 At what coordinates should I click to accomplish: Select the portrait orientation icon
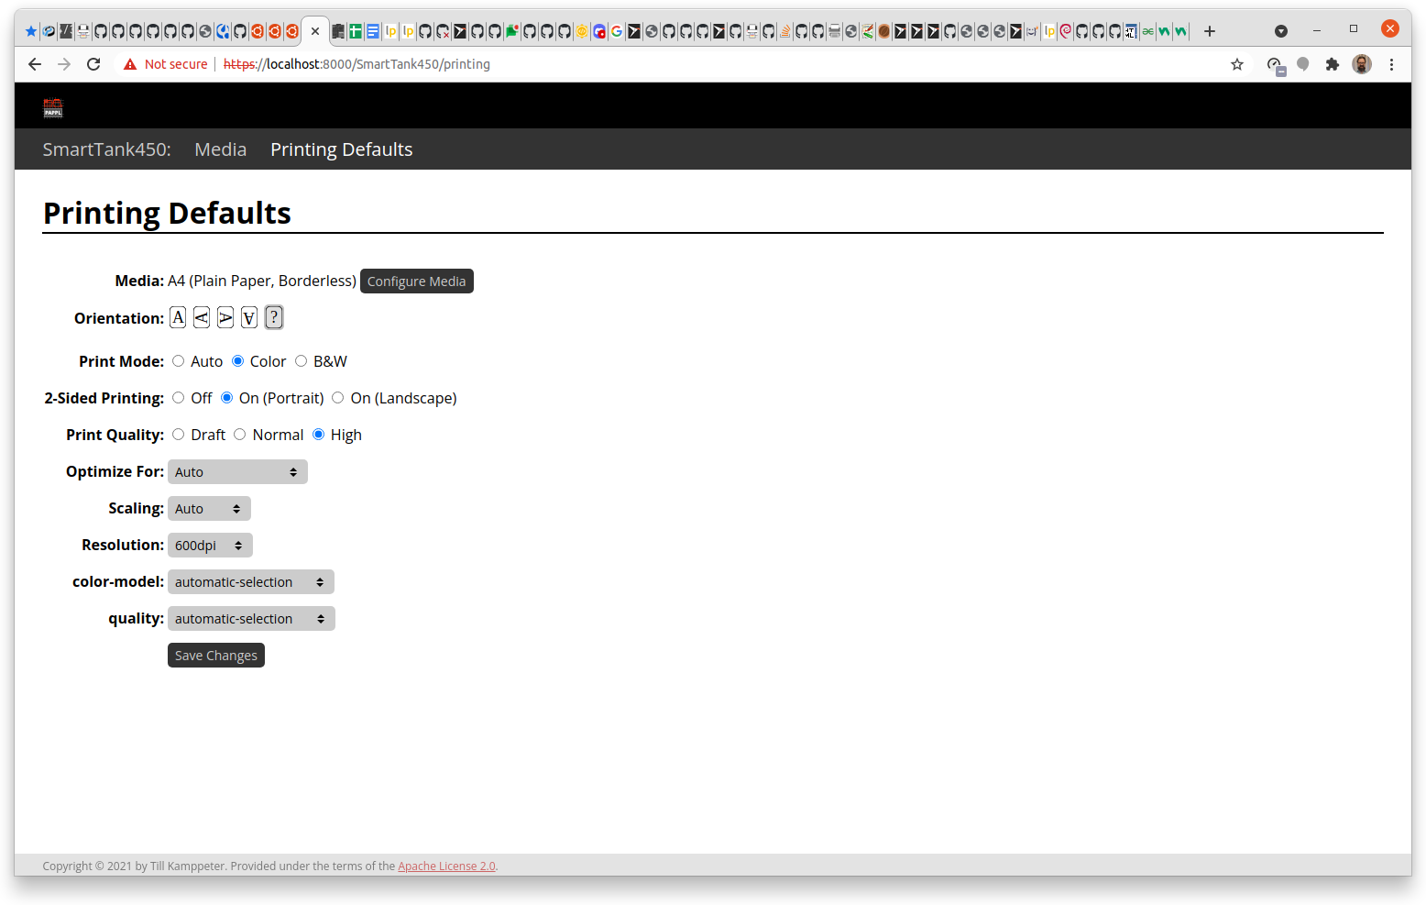[x=177, y=317]
